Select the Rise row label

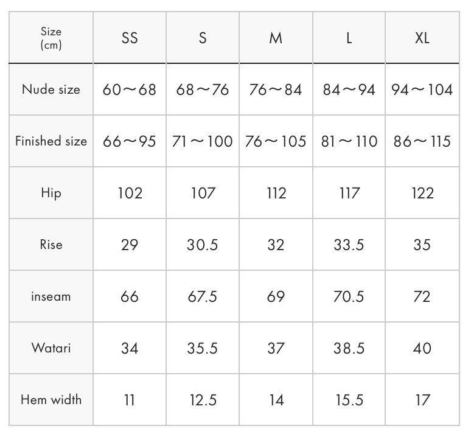[51, 245]
